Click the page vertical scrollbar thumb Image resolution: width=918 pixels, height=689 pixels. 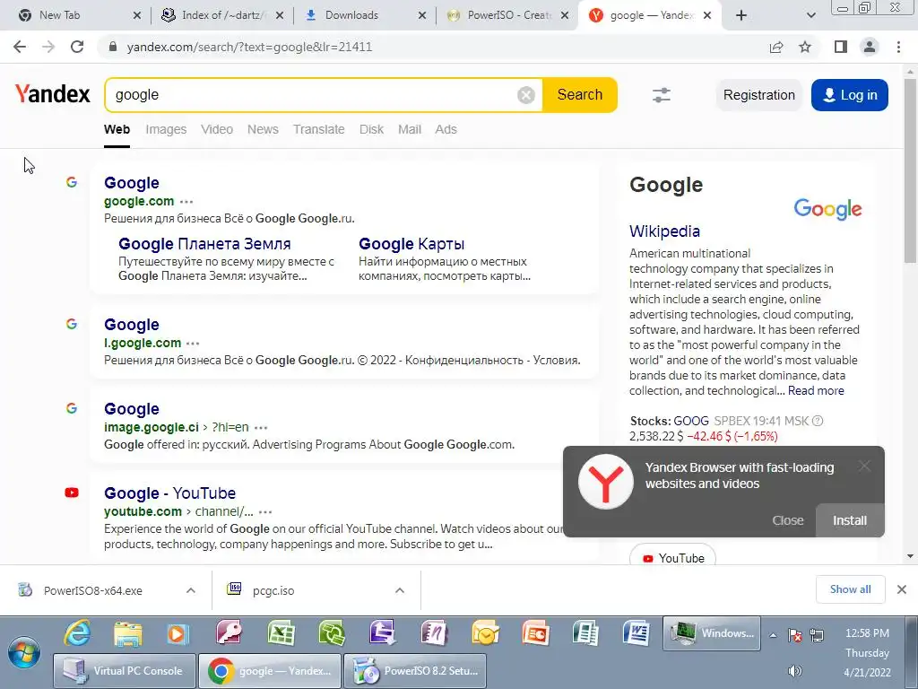tap(910, 170)
